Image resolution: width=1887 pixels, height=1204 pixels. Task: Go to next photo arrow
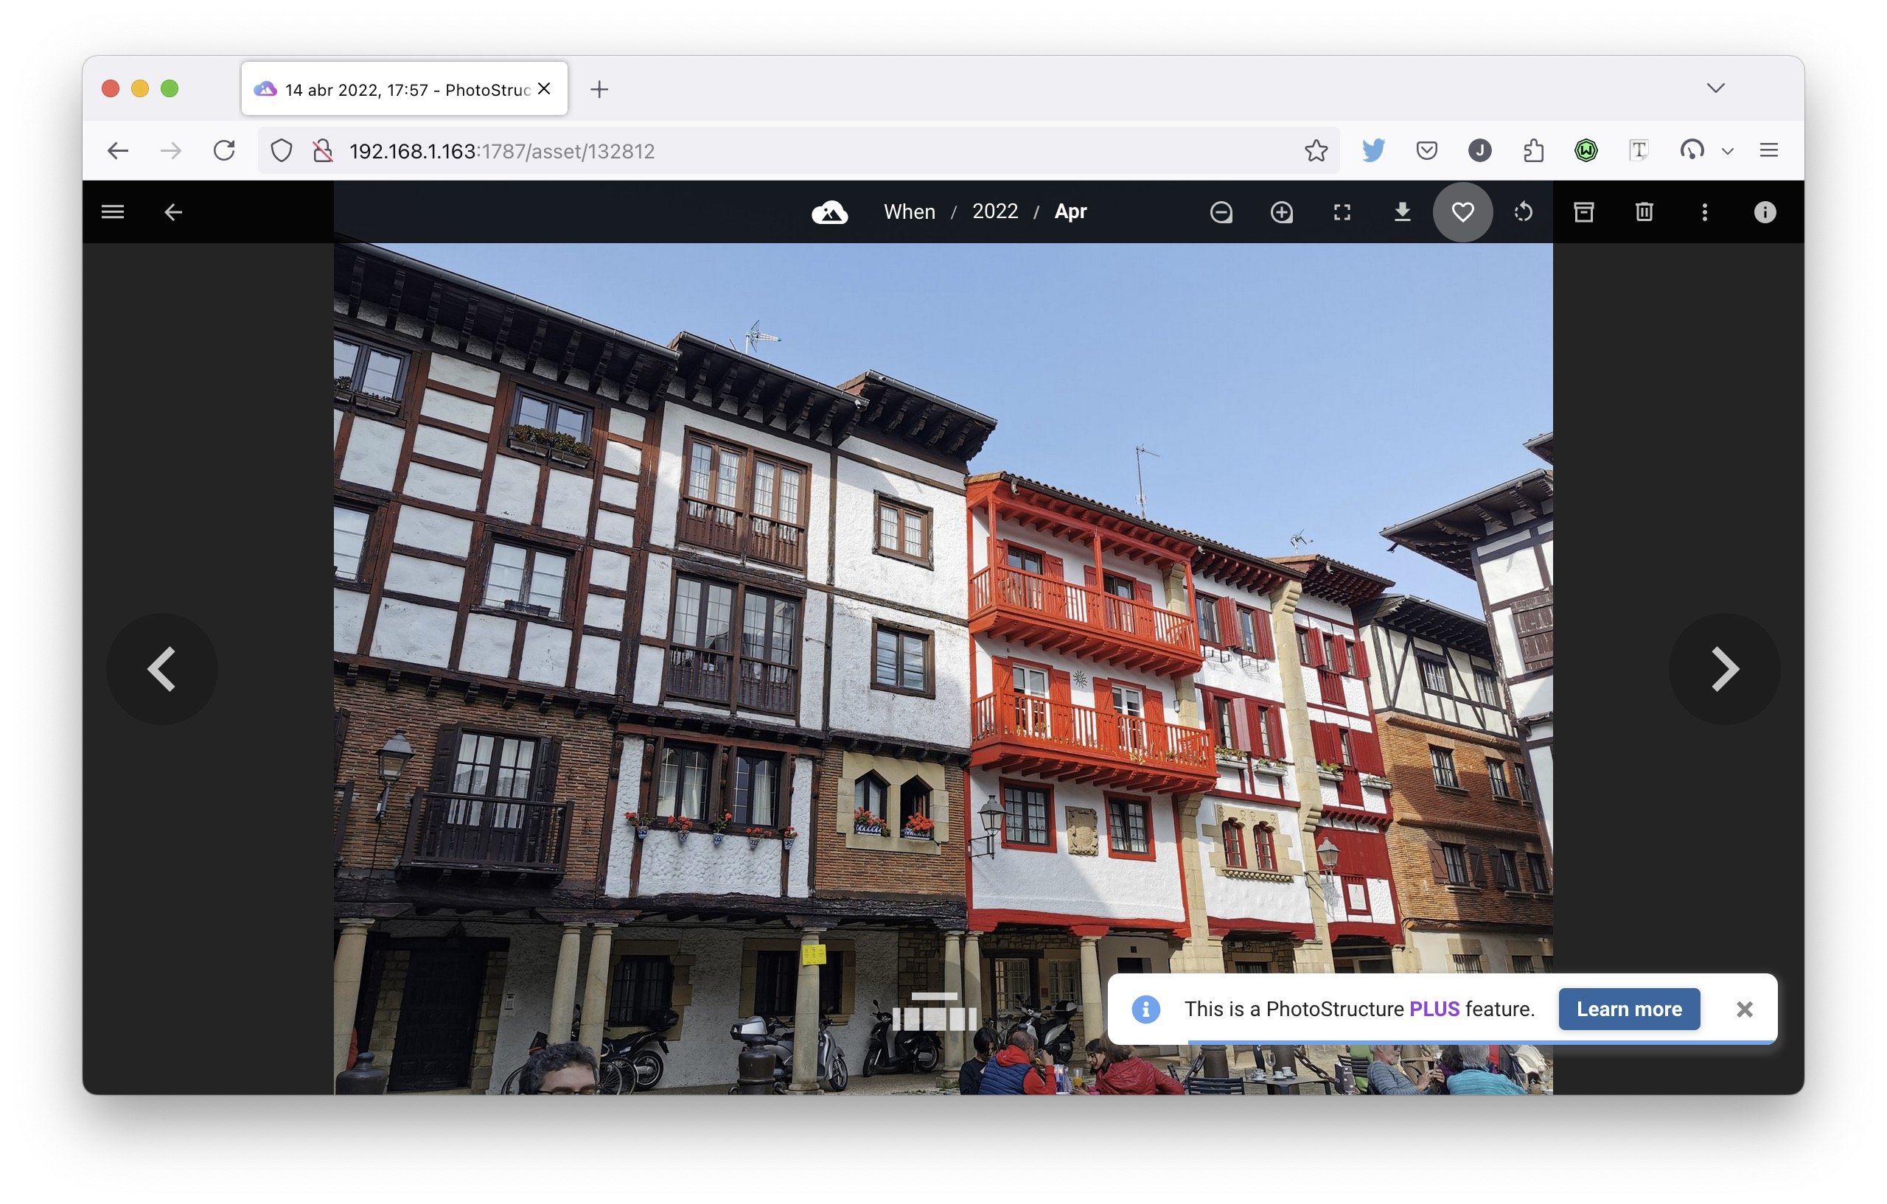pos(1724,669)
